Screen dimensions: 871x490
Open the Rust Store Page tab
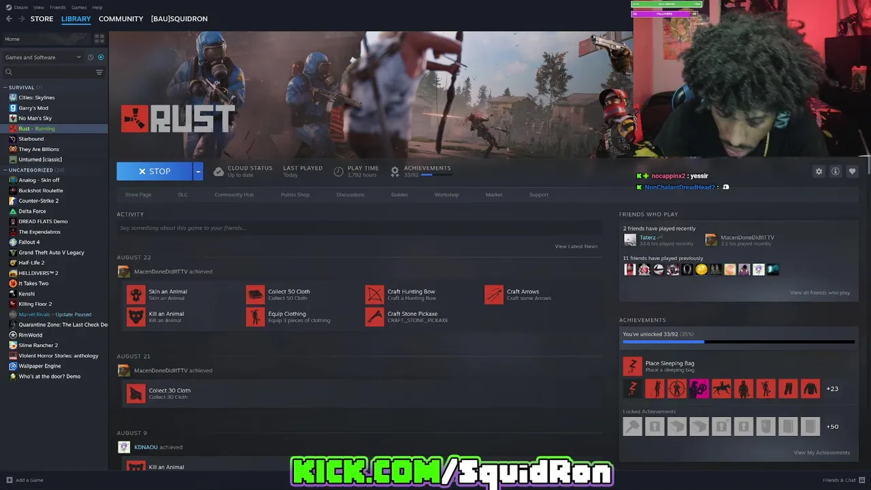tap(138, 195)
